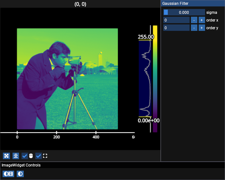Click the sigma slider field
The image size is (225, 180).
184,12
